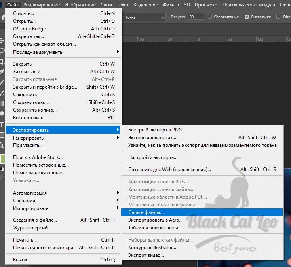Select Обзор в Bridge...
Screen dimensions: 291x267
63,29
